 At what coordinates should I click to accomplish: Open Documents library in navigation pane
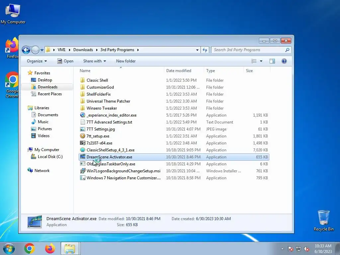click(x=48, y=115)
